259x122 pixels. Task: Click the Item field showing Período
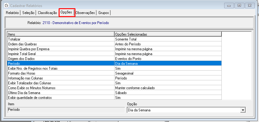point(64,110)
